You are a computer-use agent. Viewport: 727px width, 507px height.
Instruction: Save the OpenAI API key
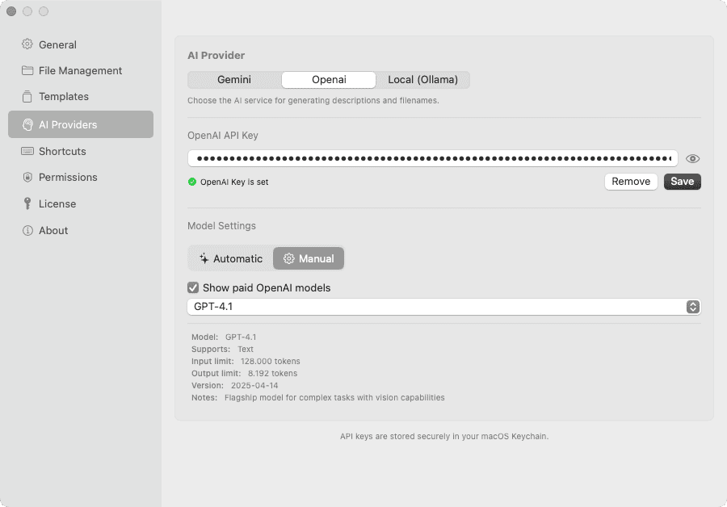point(682,182)
